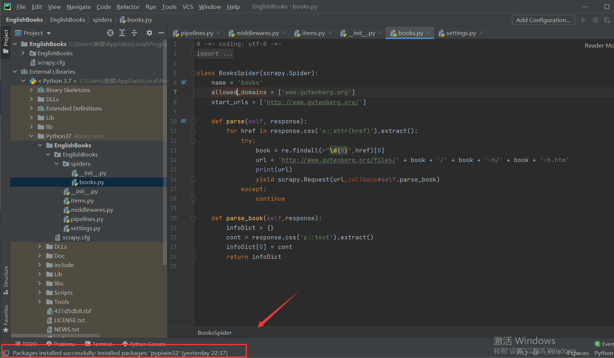Click the Python interpreter status bar entry

(604, 353)
